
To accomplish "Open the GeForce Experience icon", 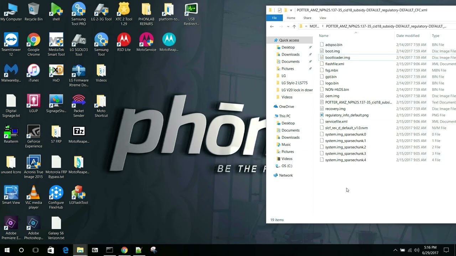I will pyautogui.click(x=33, y=137).
